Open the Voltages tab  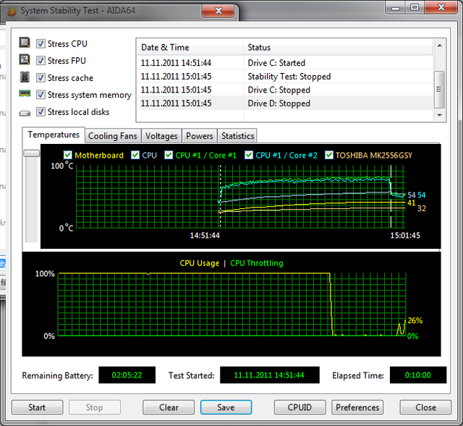(x=161, y=136)
